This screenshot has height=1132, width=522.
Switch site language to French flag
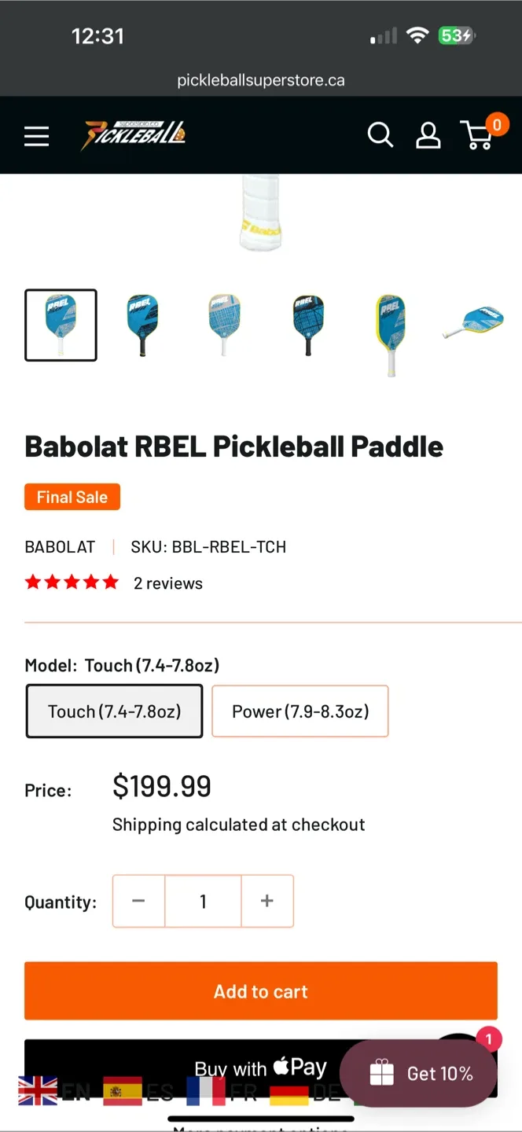click(x=206, y=1093)
